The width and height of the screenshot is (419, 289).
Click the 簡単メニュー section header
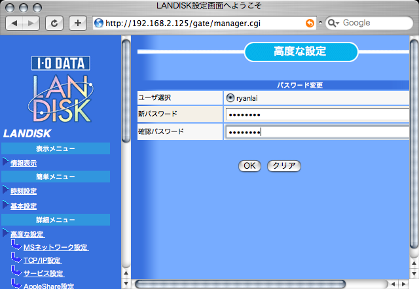(56, 177)
